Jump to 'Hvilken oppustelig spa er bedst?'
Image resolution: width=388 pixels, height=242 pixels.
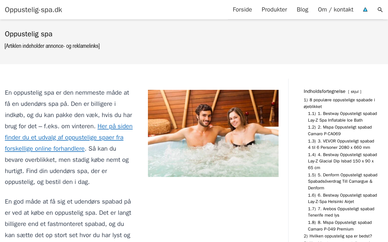click(x=338, y=236)
